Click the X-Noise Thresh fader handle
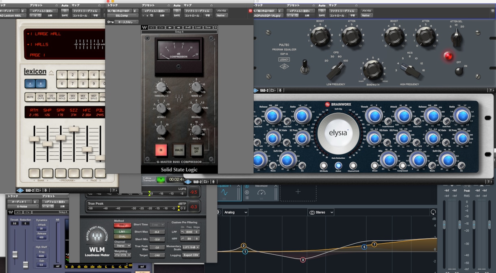This screenshot has height=273, width=496. (15, 254)
